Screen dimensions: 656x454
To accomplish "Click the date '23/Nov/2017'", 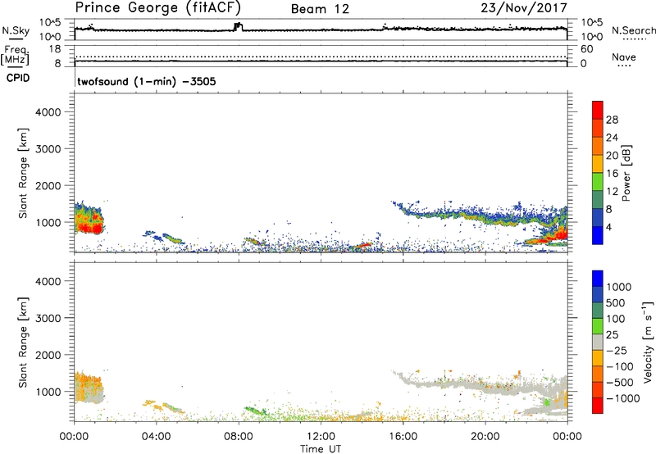I will (x=524, y=8).
